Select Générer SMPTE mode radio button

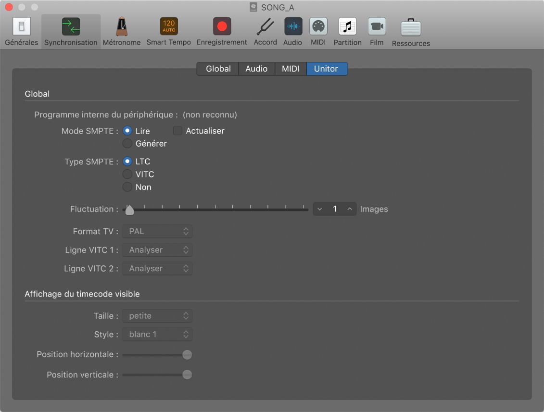127,143
